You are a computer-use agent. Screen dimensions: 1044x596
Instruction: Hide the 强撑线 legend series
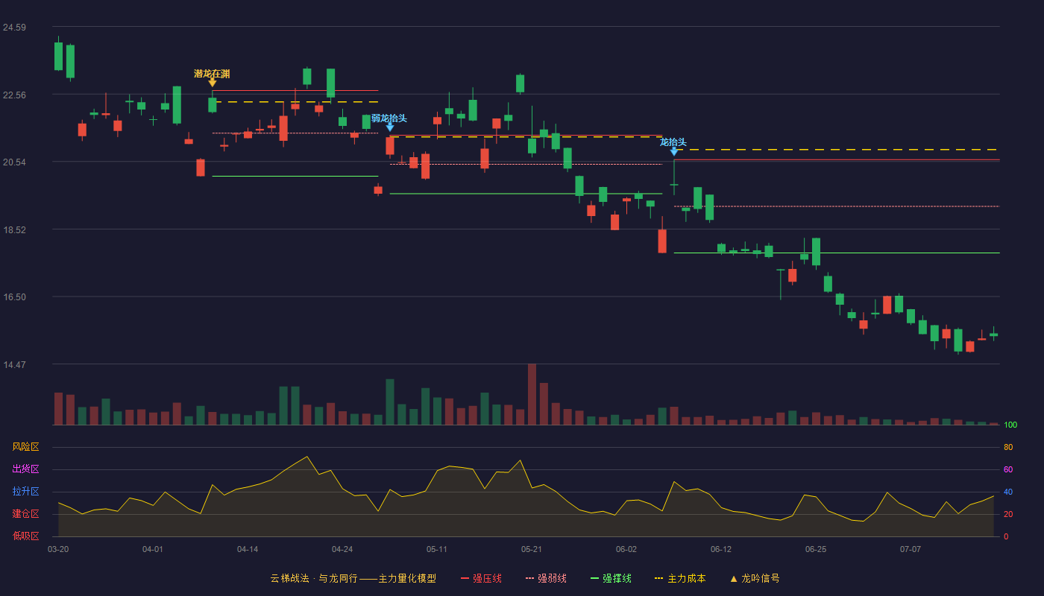[611, 578]
